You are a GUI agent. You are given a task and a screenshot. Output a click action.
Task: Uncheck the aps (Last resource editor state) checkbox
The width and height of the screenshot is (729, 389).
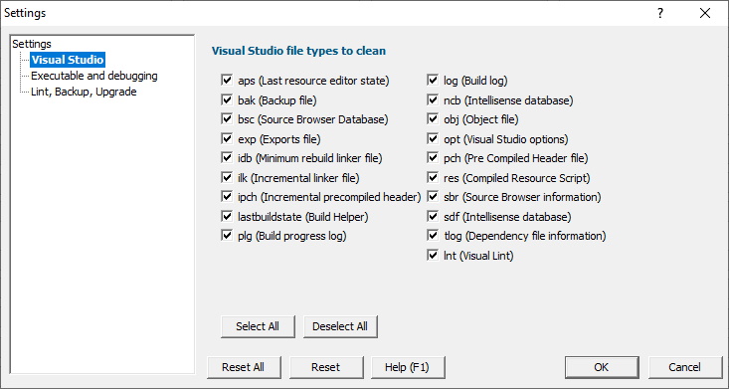coord(227,81)
